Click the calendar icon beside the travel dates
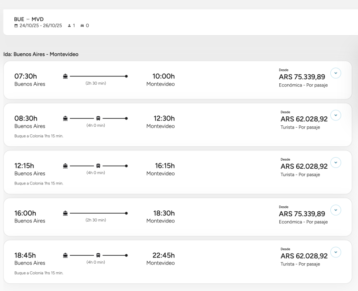Image resolution: width=358 pixels, height=291 pixels. click(16, 26)
